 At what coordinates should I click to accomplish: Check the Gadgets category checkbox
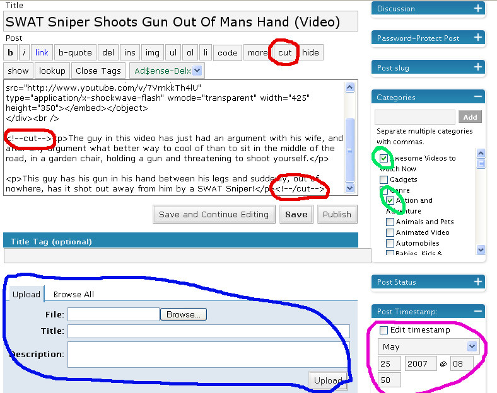(384, 180)
